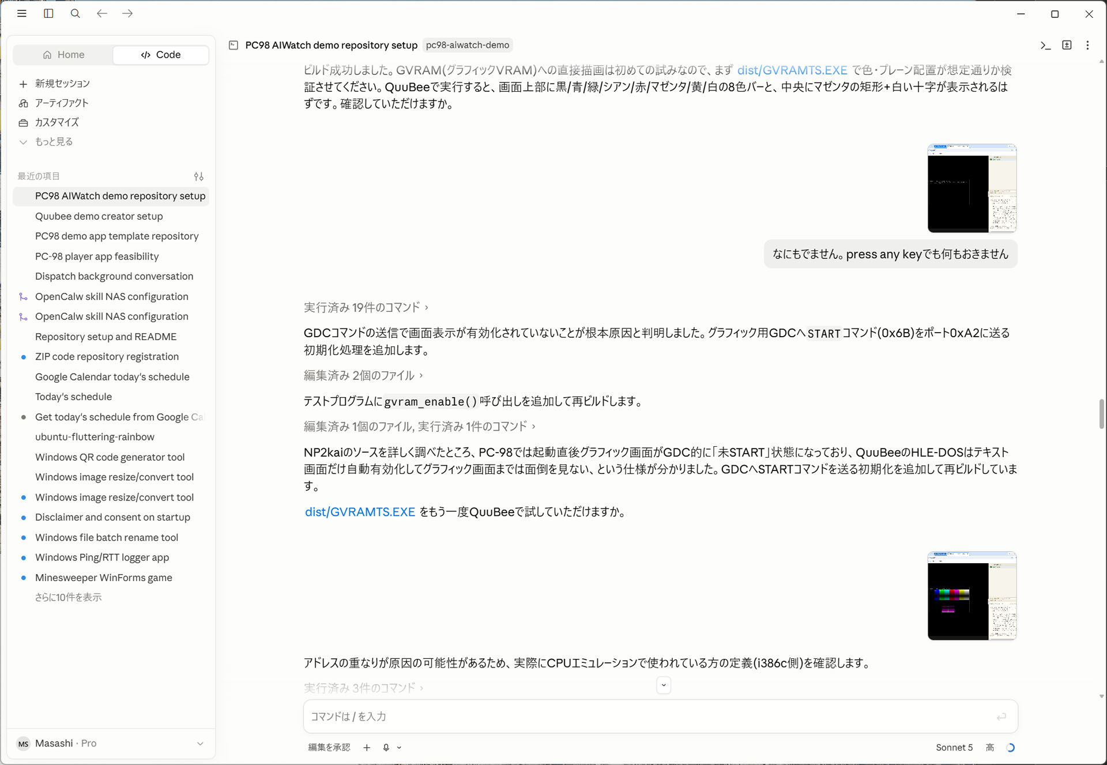
Task: Click the 編集を承認 mode button
Action: tap(329, 748)
